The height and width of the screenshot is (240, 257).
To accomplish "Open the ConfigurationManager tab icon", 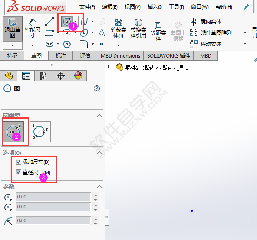I will pyautogui.click(x=43, y=76).
